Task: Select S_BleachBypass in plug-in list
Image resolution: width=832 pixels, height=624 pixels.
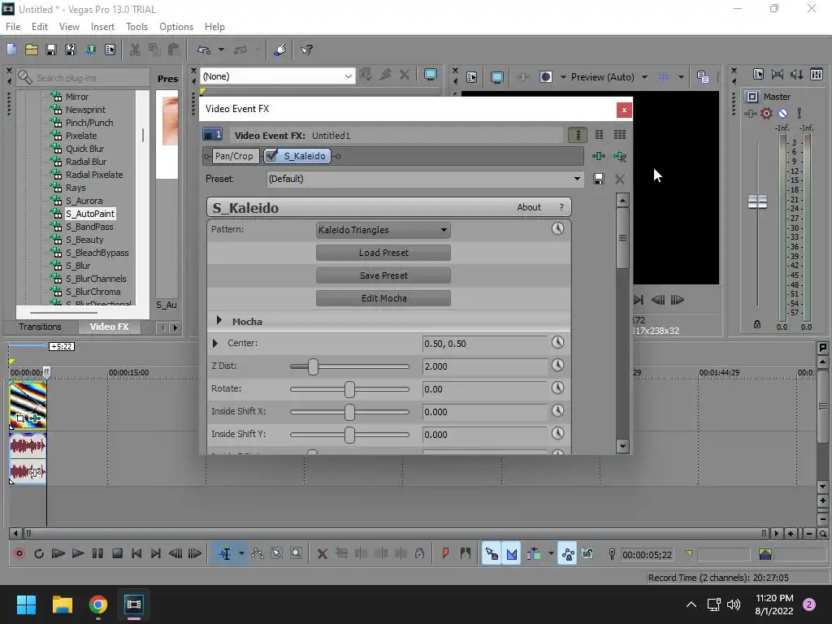Action: tap(97, 253)
